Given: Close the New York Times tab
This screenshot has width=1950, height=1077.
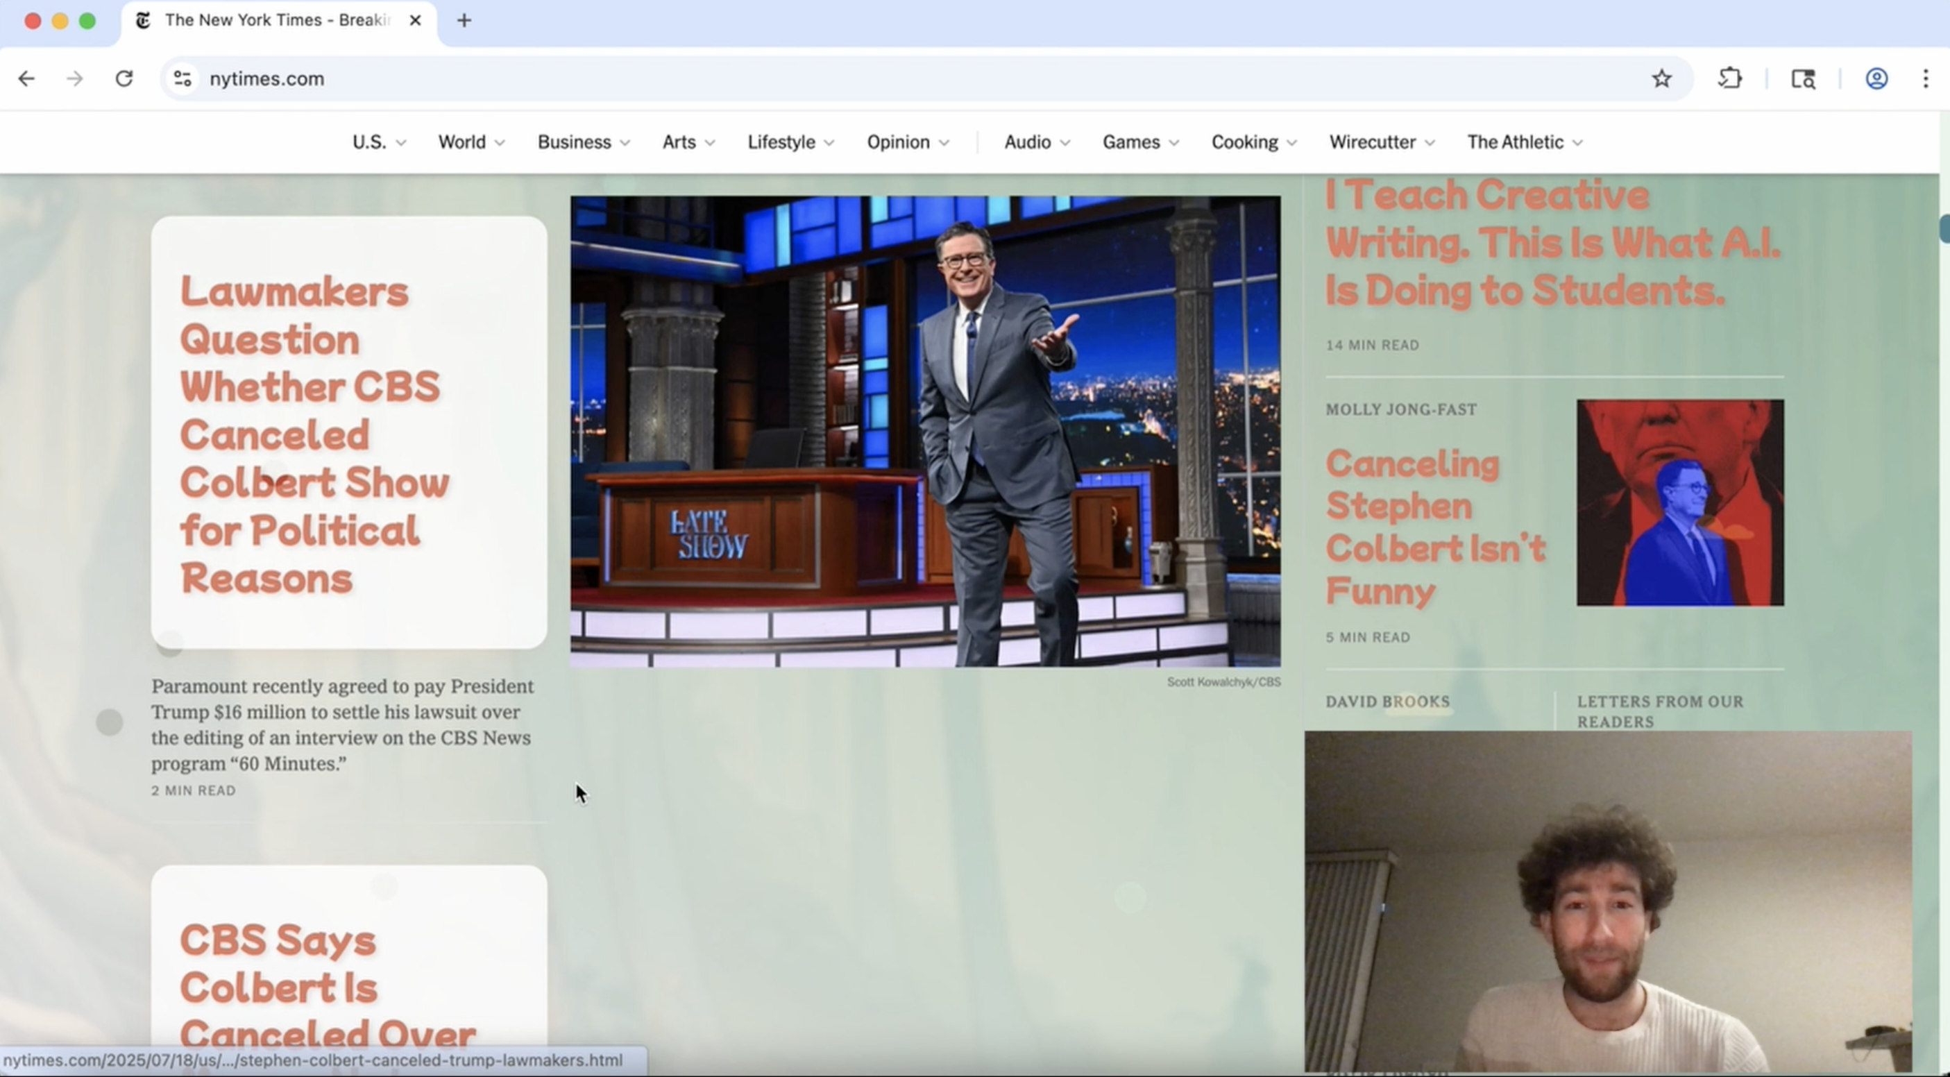Looking at the screenshot, I should click(x=415, y=20).
